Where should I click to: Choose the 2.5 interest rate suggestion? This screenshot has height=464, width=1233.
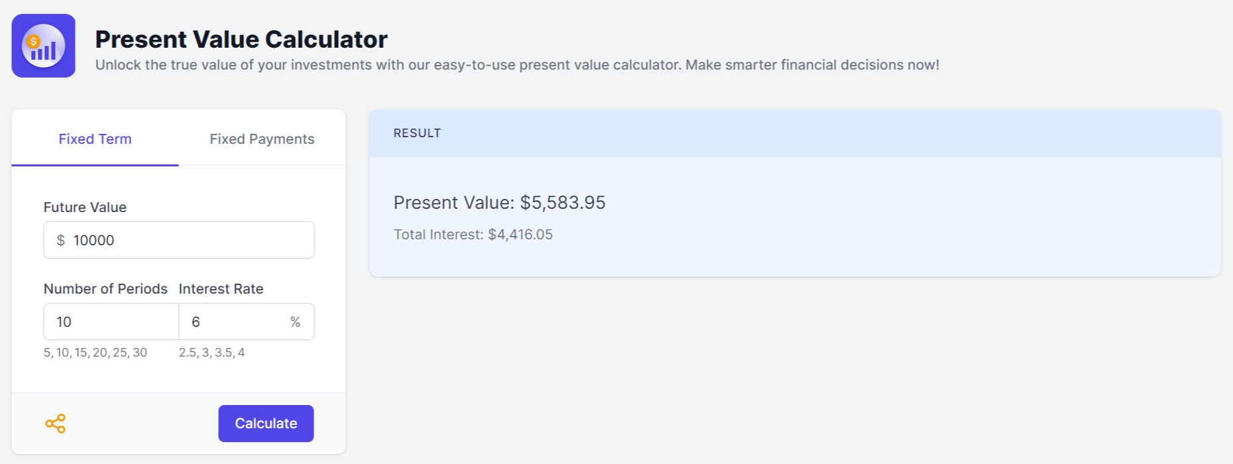[187, 353]
